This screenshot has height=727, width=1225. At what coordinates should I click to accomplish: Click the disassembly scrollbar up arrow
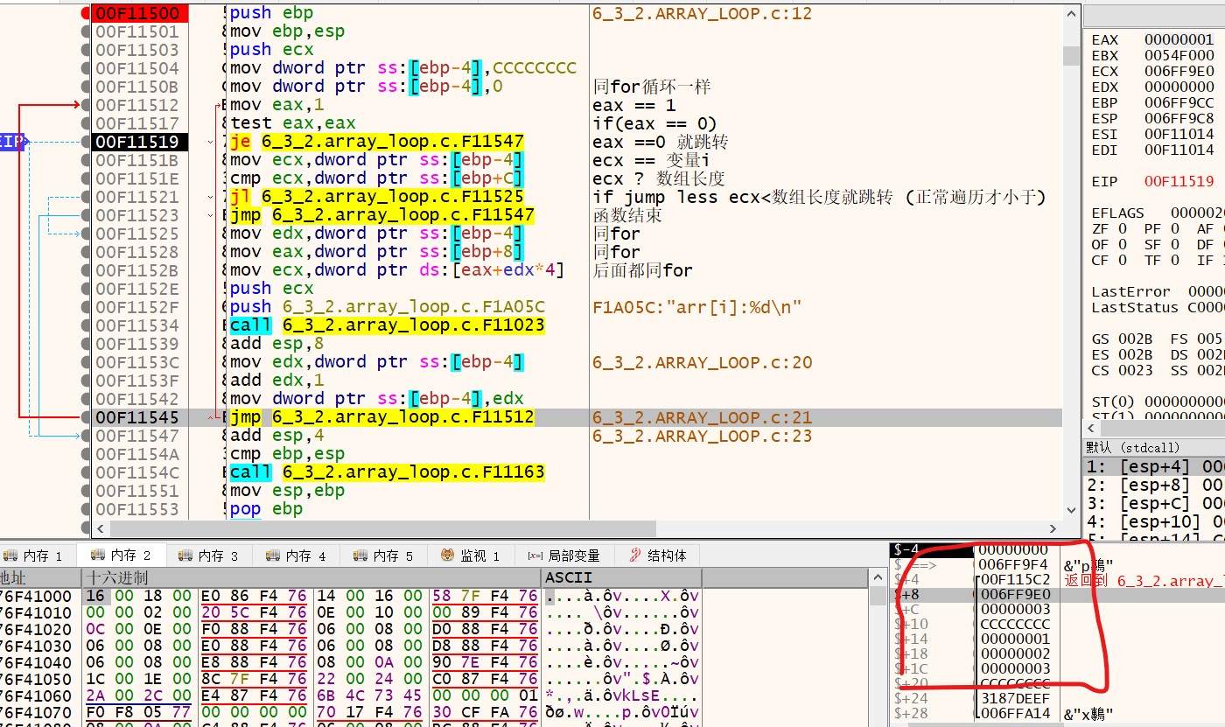pos(1071,13)
